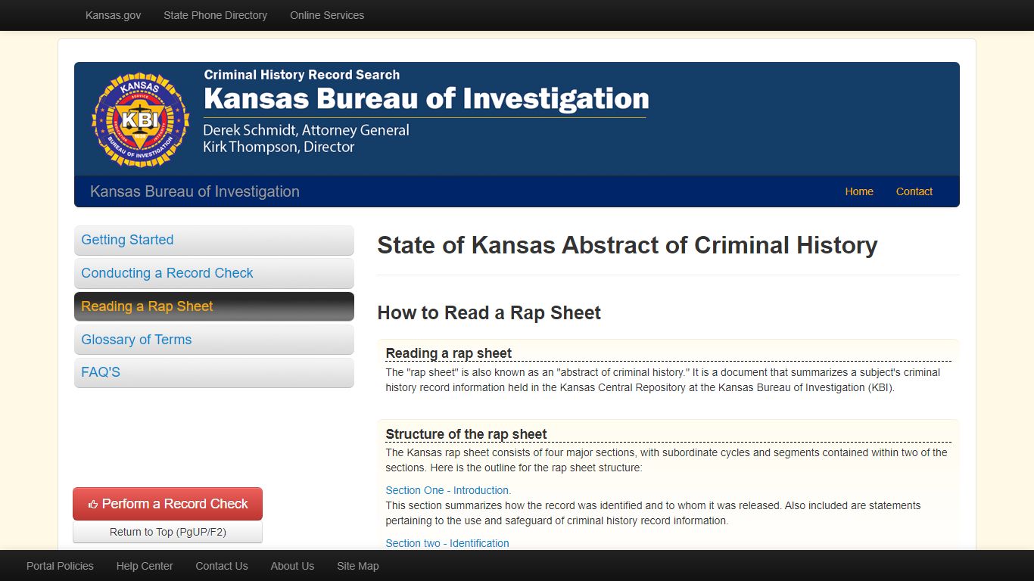Viewport: 1034px width, 581px height.
Task: Open State Phone Directory
Action: pyautogui.click(x=215, y=15)
